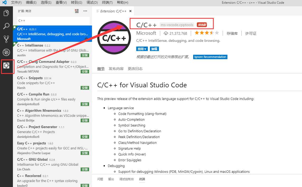
Task: Open the 终端(T) menu
Action: [x=107, y=2]
